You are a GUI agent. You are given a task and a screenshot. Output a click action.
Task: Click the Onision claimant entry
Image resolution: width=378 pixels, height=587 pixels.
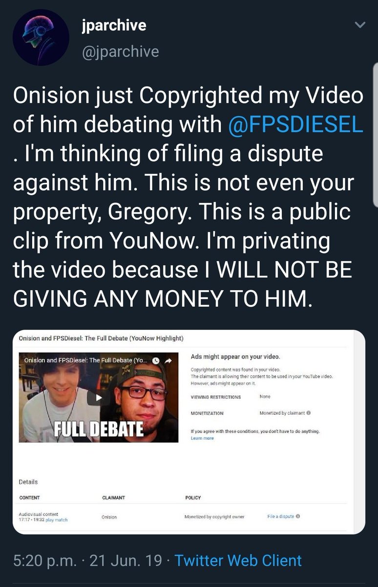pyautogui.click(x=109, y=517)
